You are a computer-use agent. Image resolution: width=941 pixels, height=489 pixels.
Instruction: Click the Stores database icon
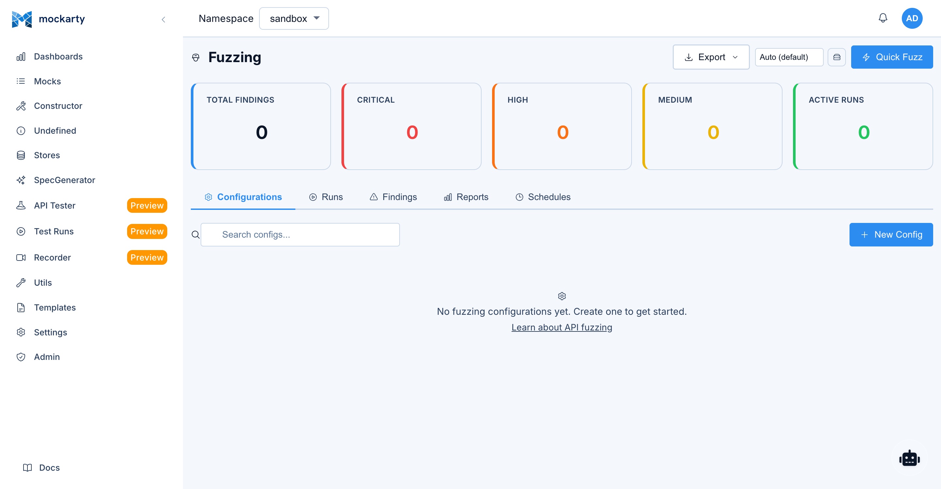pyautogui.click(x=21, y=155)
